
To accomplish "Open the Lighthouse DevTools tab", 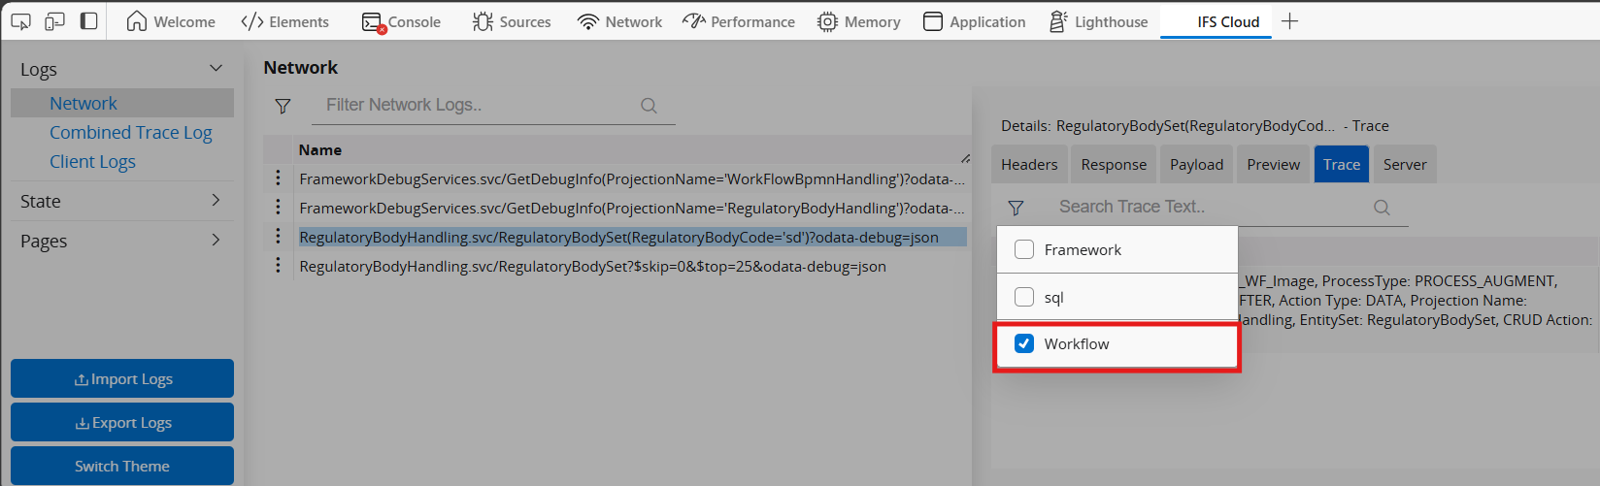I will (1099, 21).
